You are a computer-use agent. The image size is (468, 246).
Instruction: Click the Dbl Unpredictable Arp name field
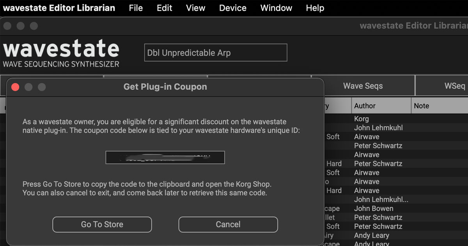pos(216,53)
